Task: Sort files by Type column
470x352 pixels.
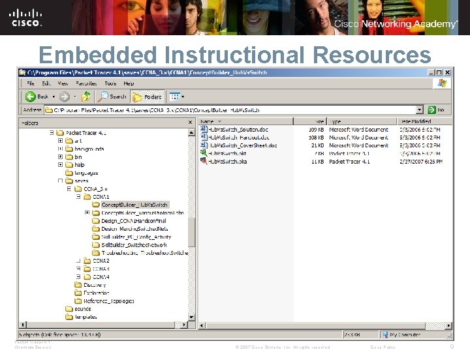Action: pyautogui.click(x=362, y=121)
